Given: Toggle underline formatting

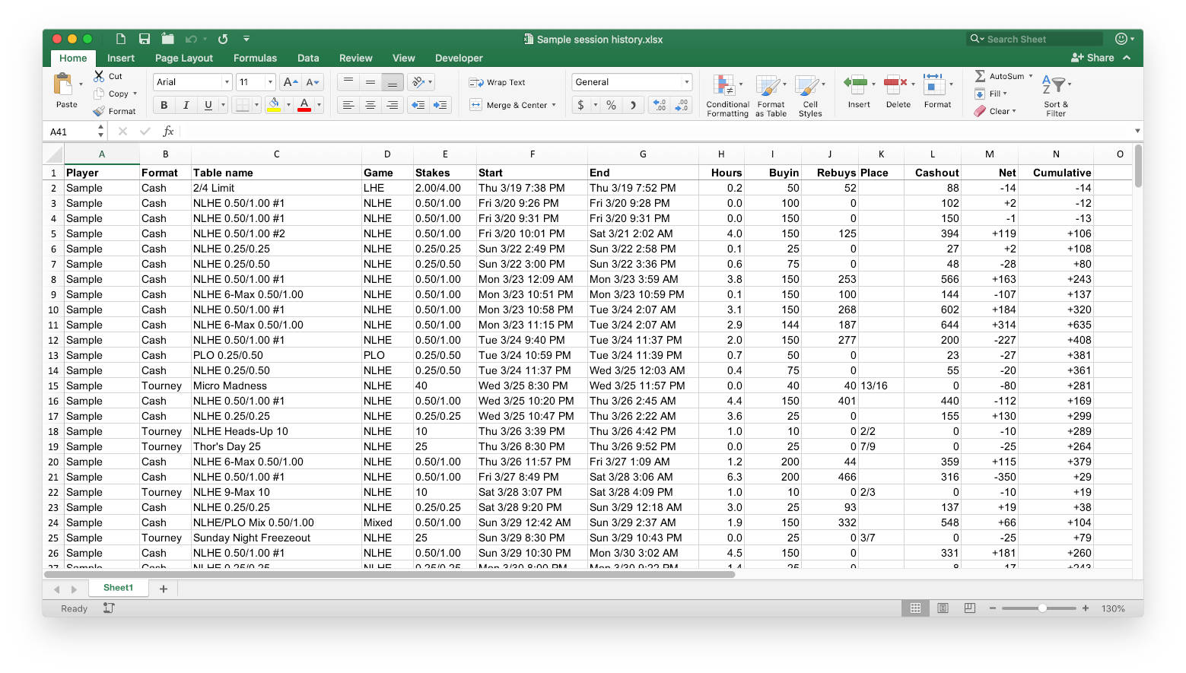Looking at the screenshot, I should pos(206,105).
